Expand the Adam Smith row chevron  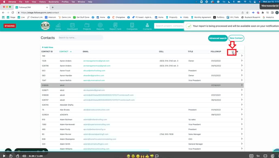[x=242, y=144]
